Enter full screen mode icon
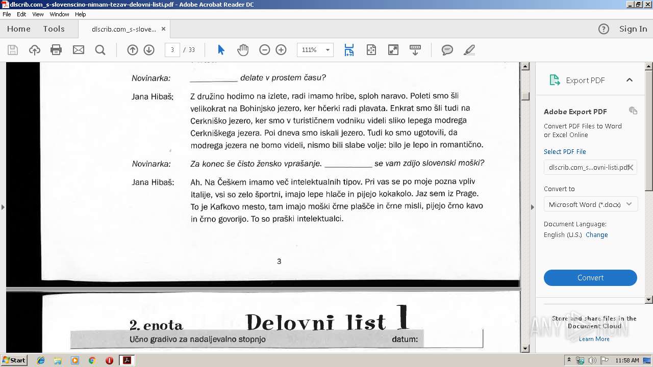This screenshot has width=653, height=367. 393,50
